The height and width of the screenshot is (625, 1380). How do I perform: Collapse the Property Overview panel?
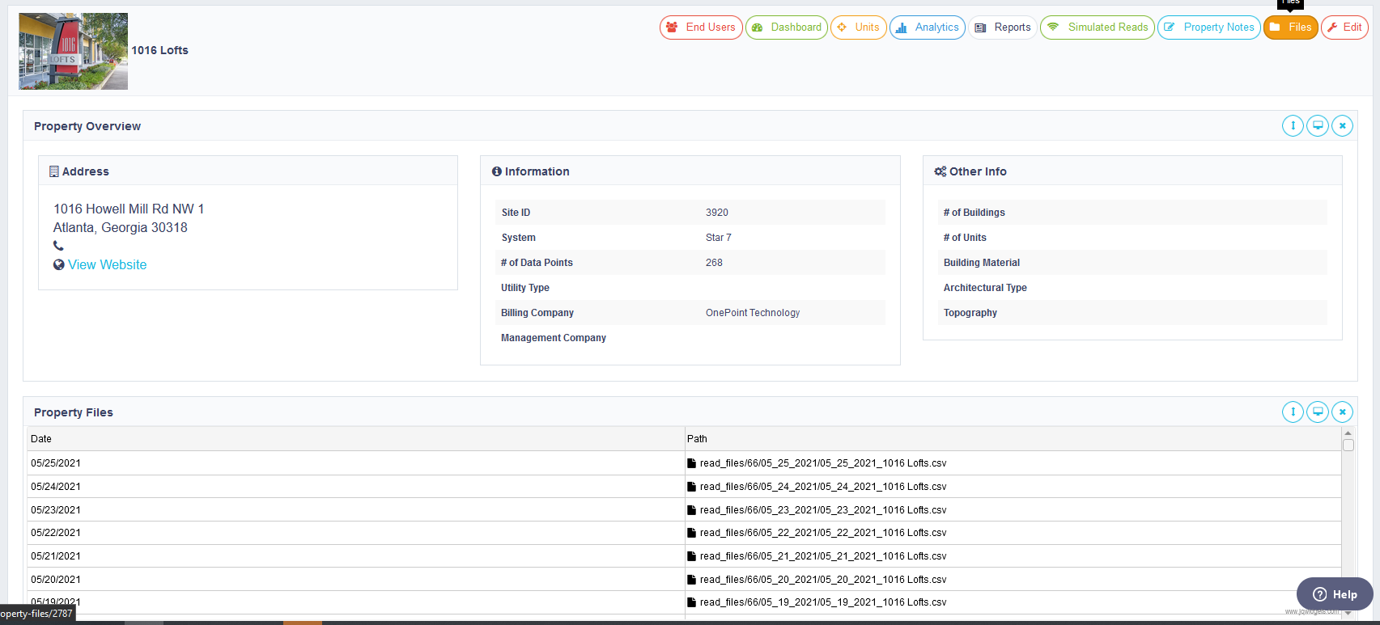[1293, 126]
